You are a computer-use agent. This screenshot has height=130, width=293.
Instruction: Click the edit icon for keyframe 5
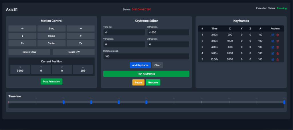[x=272, y=60]
